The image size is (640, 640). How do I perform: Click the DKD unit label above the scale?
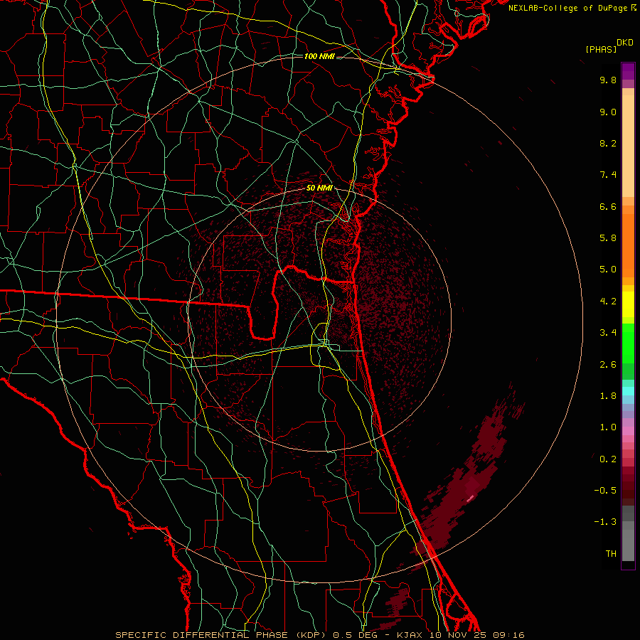[625, 43]
